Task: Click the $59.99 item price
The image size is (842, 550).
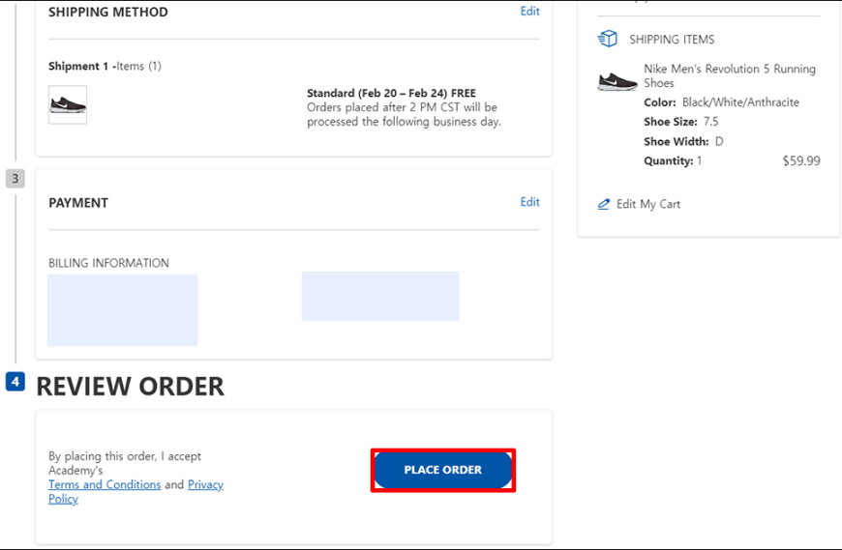Action: 801,160
